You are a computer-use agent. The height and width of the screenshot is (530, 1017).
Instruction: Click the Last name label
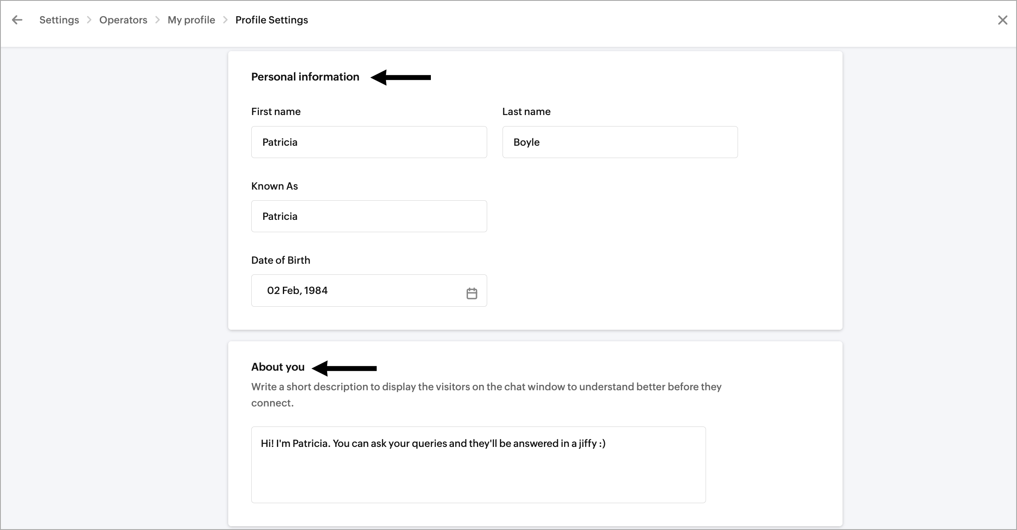(526, 112)
